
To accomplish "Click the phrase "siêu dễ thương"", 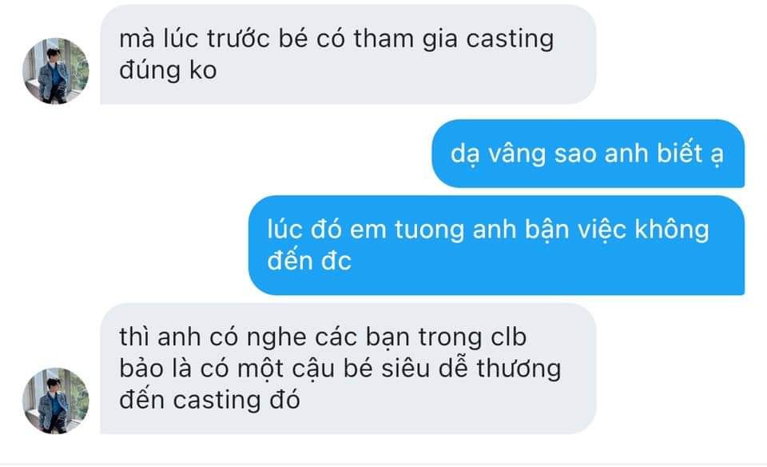I will point(471,369).
